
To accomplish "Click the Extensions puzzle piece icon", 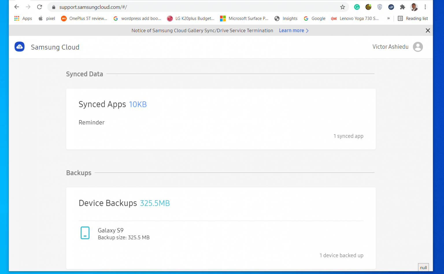I will (403, 7).
